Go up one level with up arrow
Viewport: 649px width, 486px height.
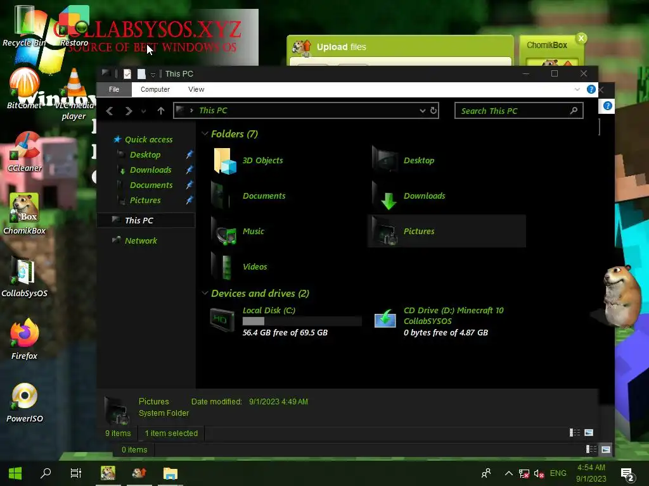[x=161, y=111]
